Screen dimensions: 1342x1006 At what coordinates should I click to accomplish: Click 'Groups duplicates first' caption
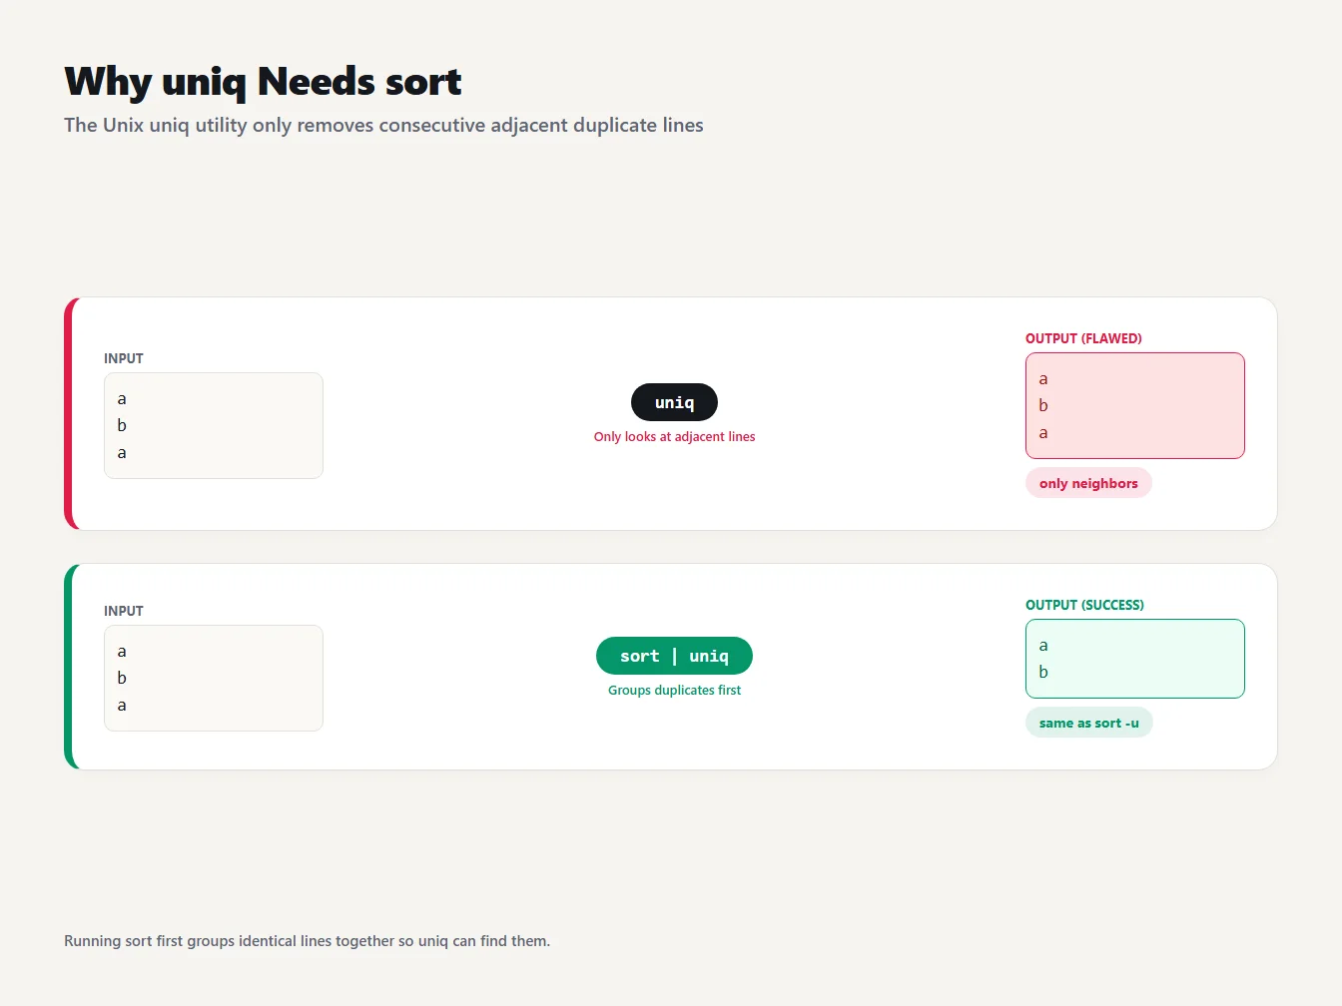coord(674,690)
